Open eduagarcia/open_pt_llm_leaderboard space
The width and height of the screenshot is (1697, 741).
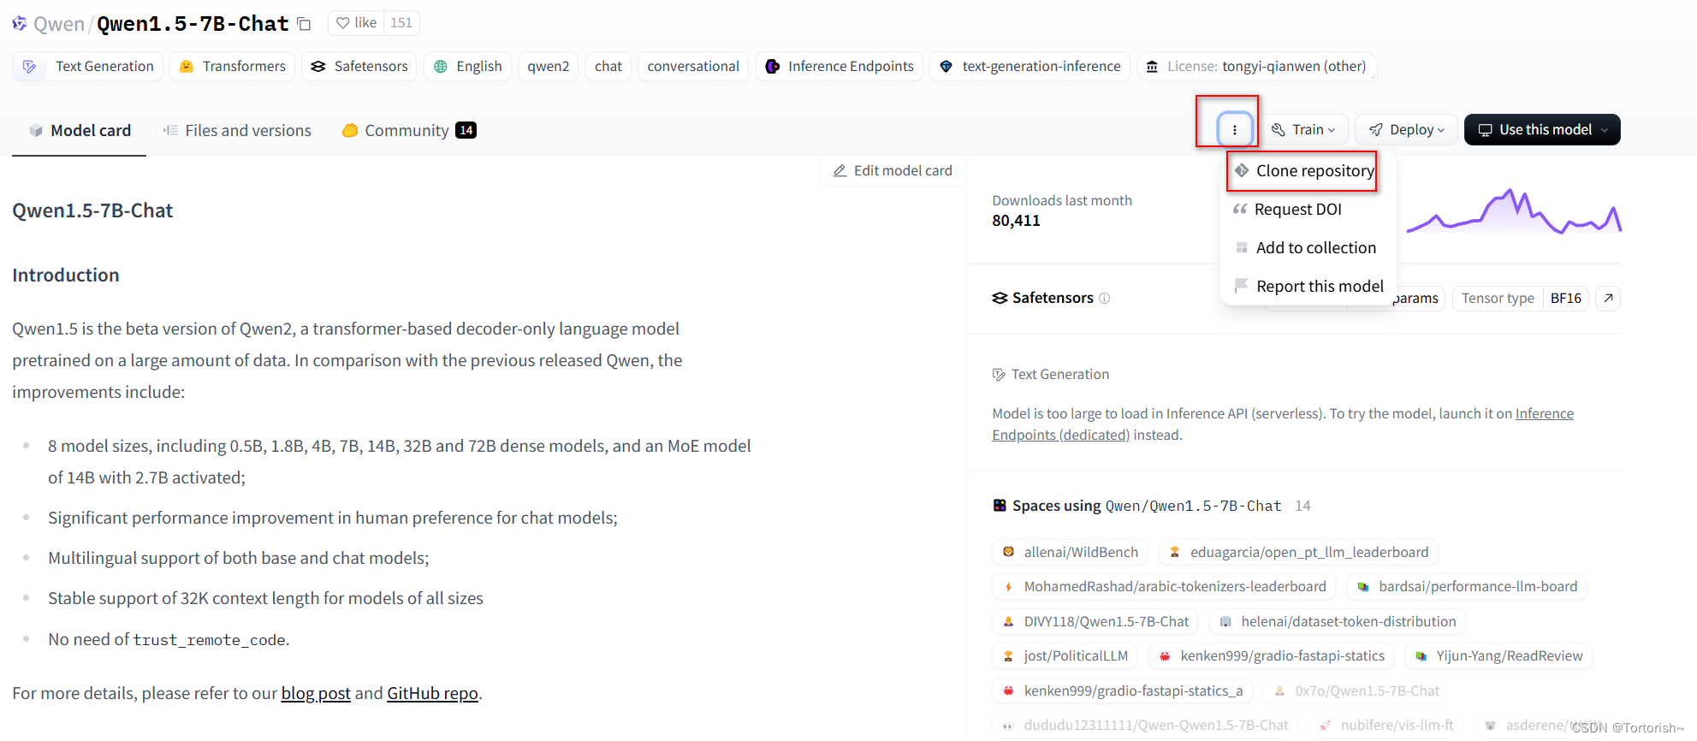click(1298, 552)
